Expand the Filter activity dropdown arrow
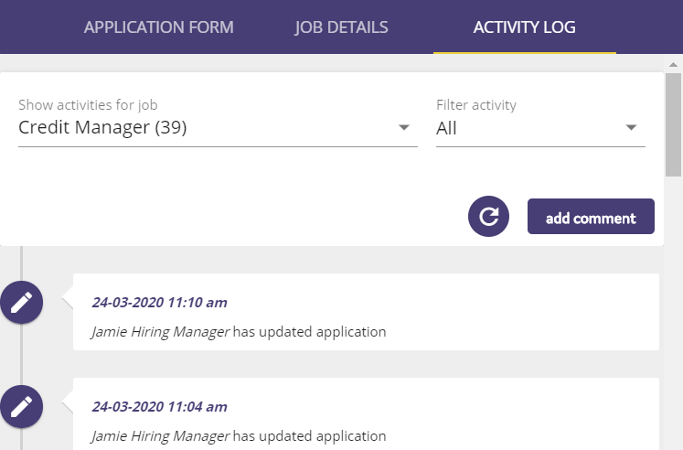The image size is (683, 450). tap(631, 127)
